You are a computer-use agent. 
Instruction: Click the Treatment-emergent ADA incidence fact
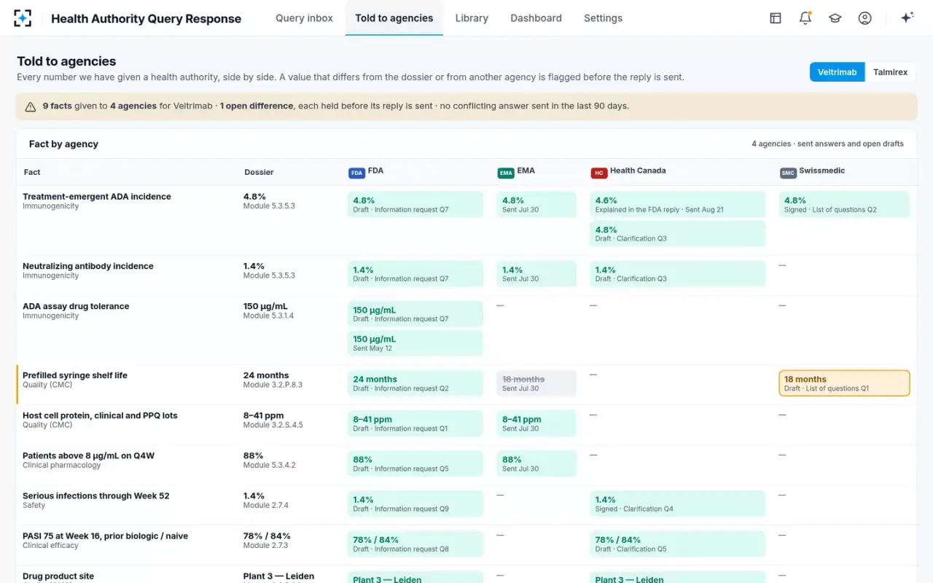coord(97,197)
